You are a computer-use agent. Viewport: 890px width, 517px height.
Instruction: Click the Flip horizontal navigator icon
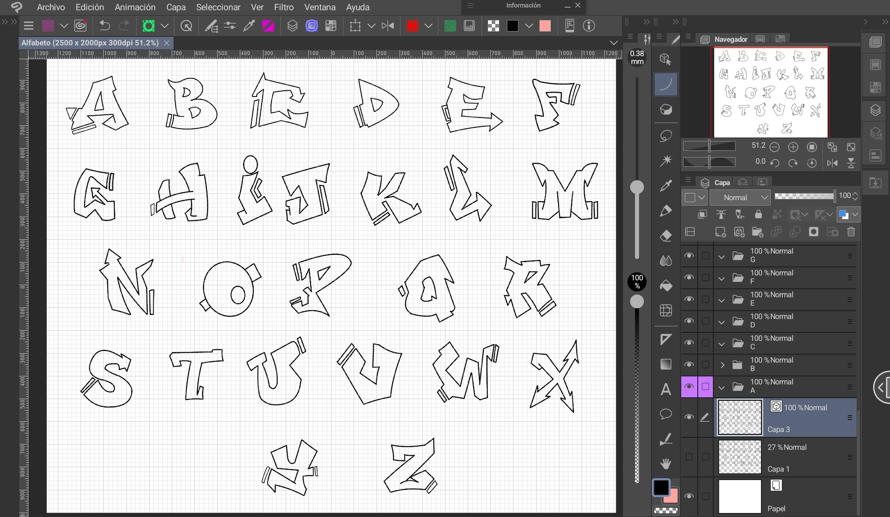pos(832,163)
